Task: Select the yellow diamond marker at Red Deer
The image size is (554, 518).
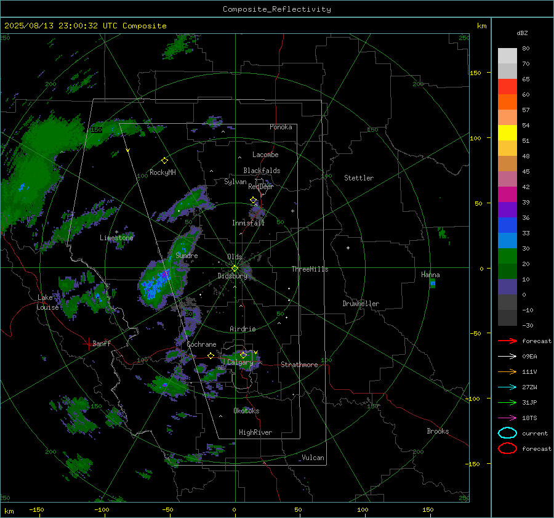Action: click(254, 200)
